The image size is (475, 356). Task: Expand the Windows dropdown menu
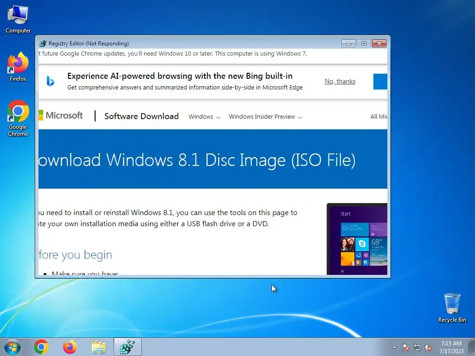click(x=204, y=116)
